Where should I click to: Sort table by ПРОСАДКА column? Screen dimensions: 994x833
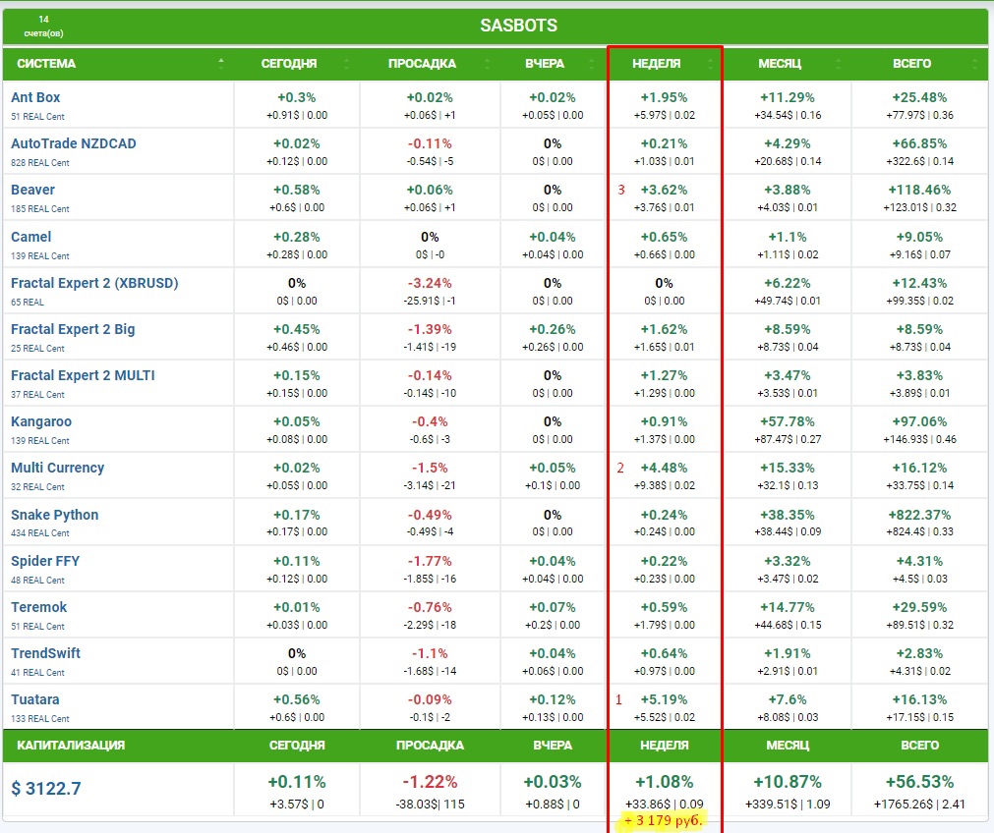[422, 64]
